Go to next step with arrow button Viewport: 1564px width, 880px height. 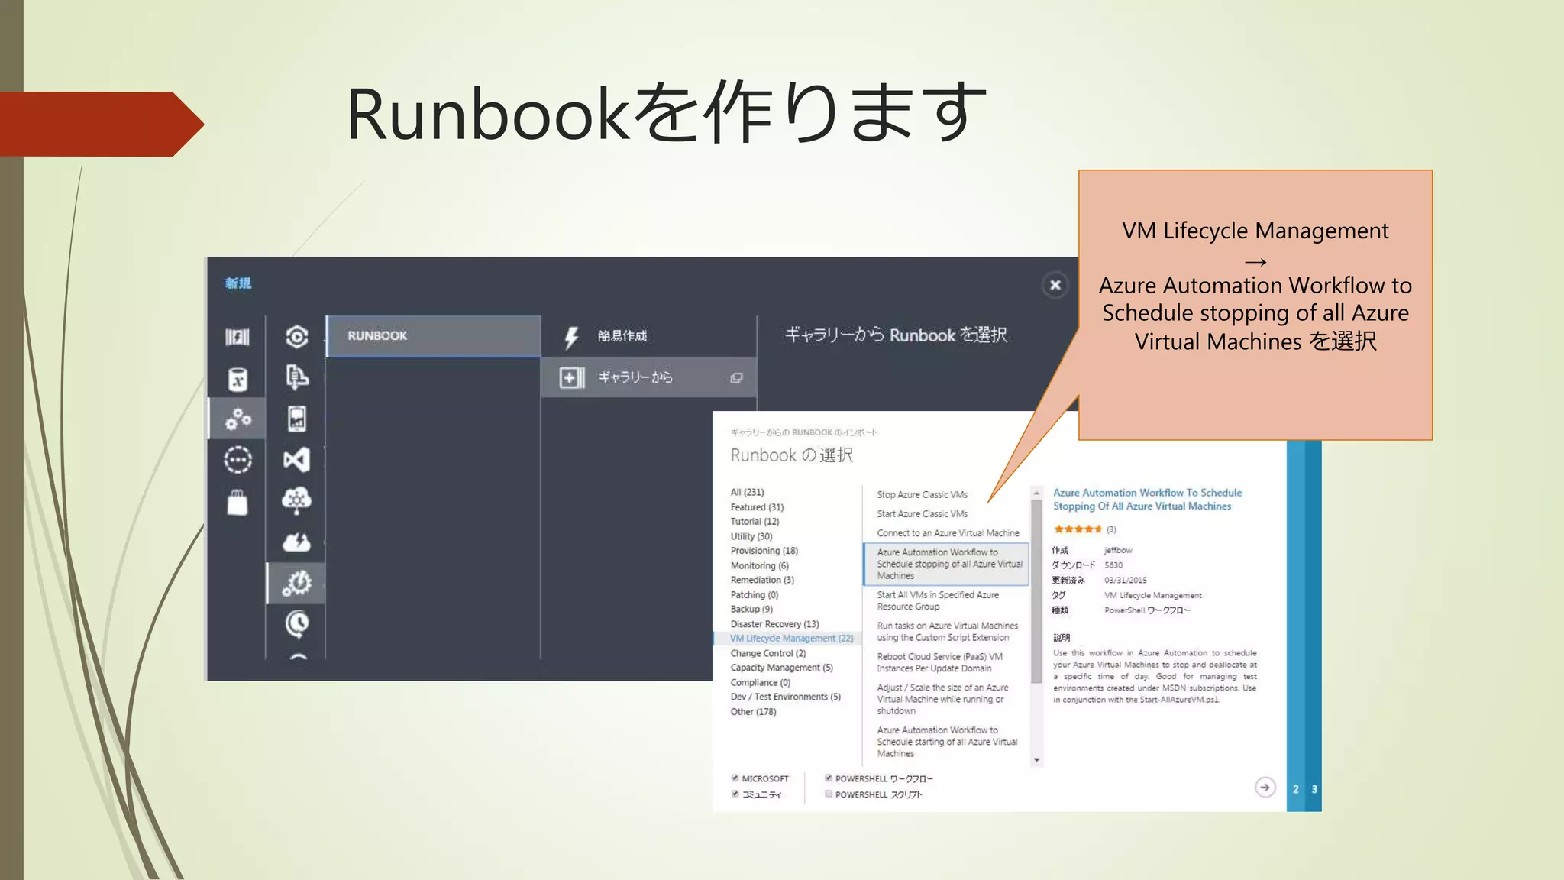[1265, 788]
